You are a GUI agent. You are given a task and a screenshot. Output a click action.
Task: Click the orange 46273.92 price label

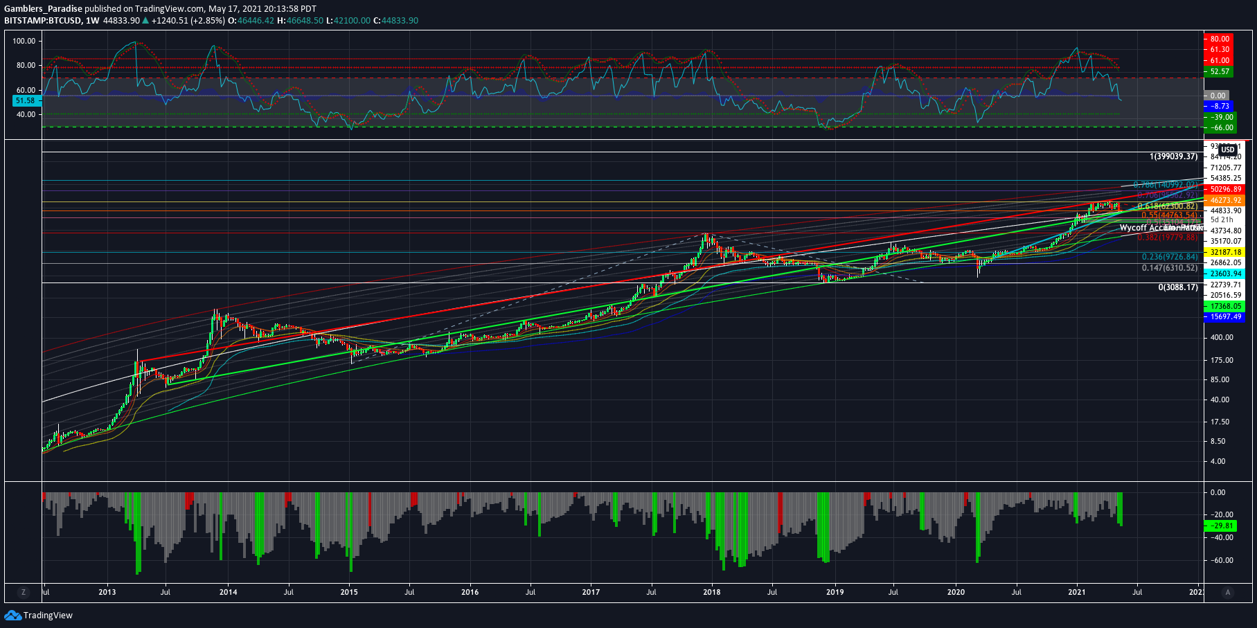point(1224,200)
